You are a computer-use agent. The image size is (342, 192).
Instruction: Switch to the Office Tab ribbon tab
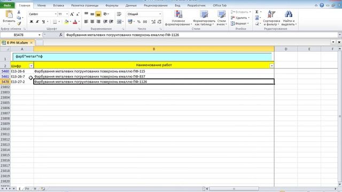(x=220, y=5)
